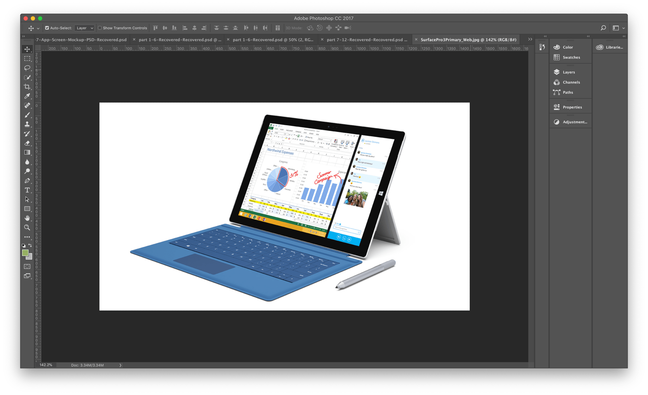Disable the Auto-Select checkbox
The image size is (648, 395).
click(x=47, y=28)
